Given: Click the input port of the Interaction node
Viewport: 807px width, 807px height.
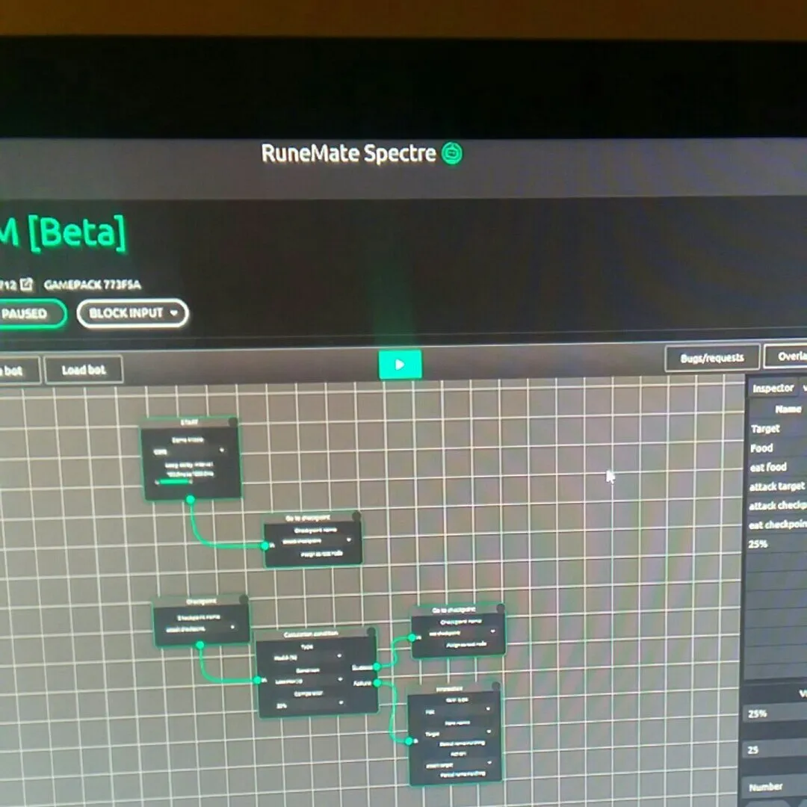Looking at the screenshot, I should pyautogui.click(x=409, y=741).
